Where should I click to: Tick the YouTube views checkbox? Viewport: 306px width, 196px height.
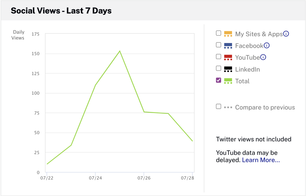coord(219,57)
